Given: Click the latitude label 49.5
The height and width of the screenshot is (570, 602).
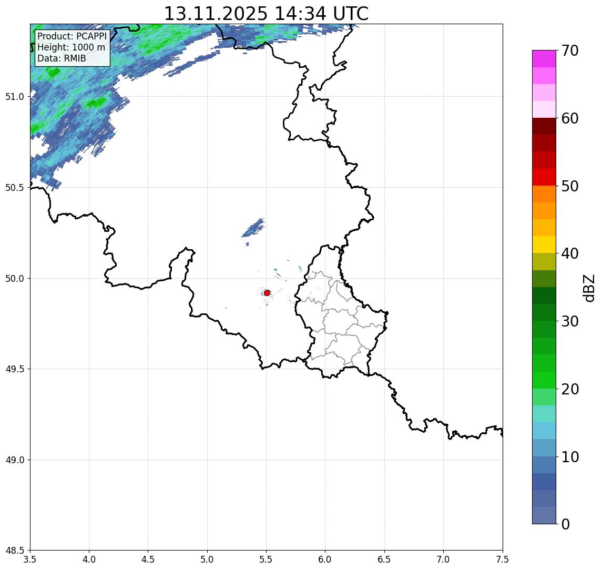Looking at the screenshot, I should click(x=15, y=369).
